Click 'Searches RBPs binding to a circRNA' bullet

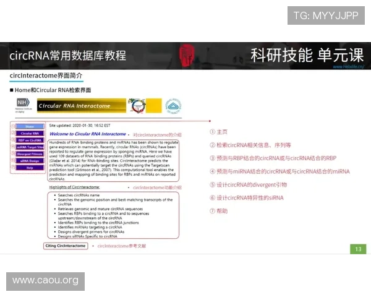(103, 216)
